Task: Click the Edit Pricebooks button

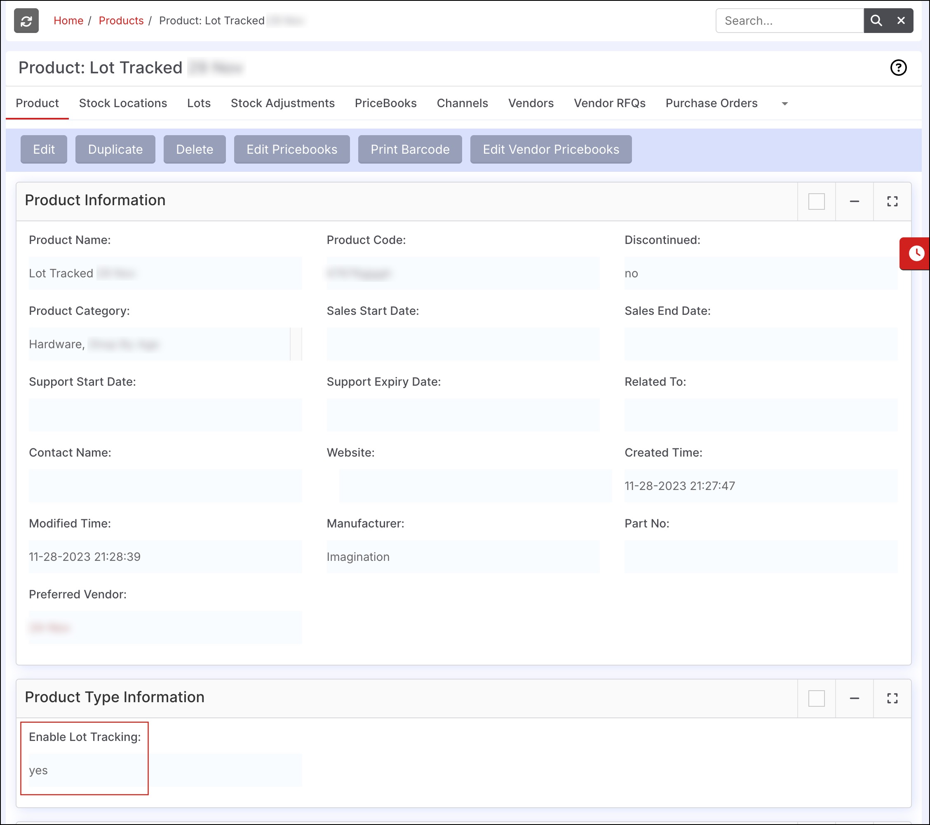Action: (291, 149)
